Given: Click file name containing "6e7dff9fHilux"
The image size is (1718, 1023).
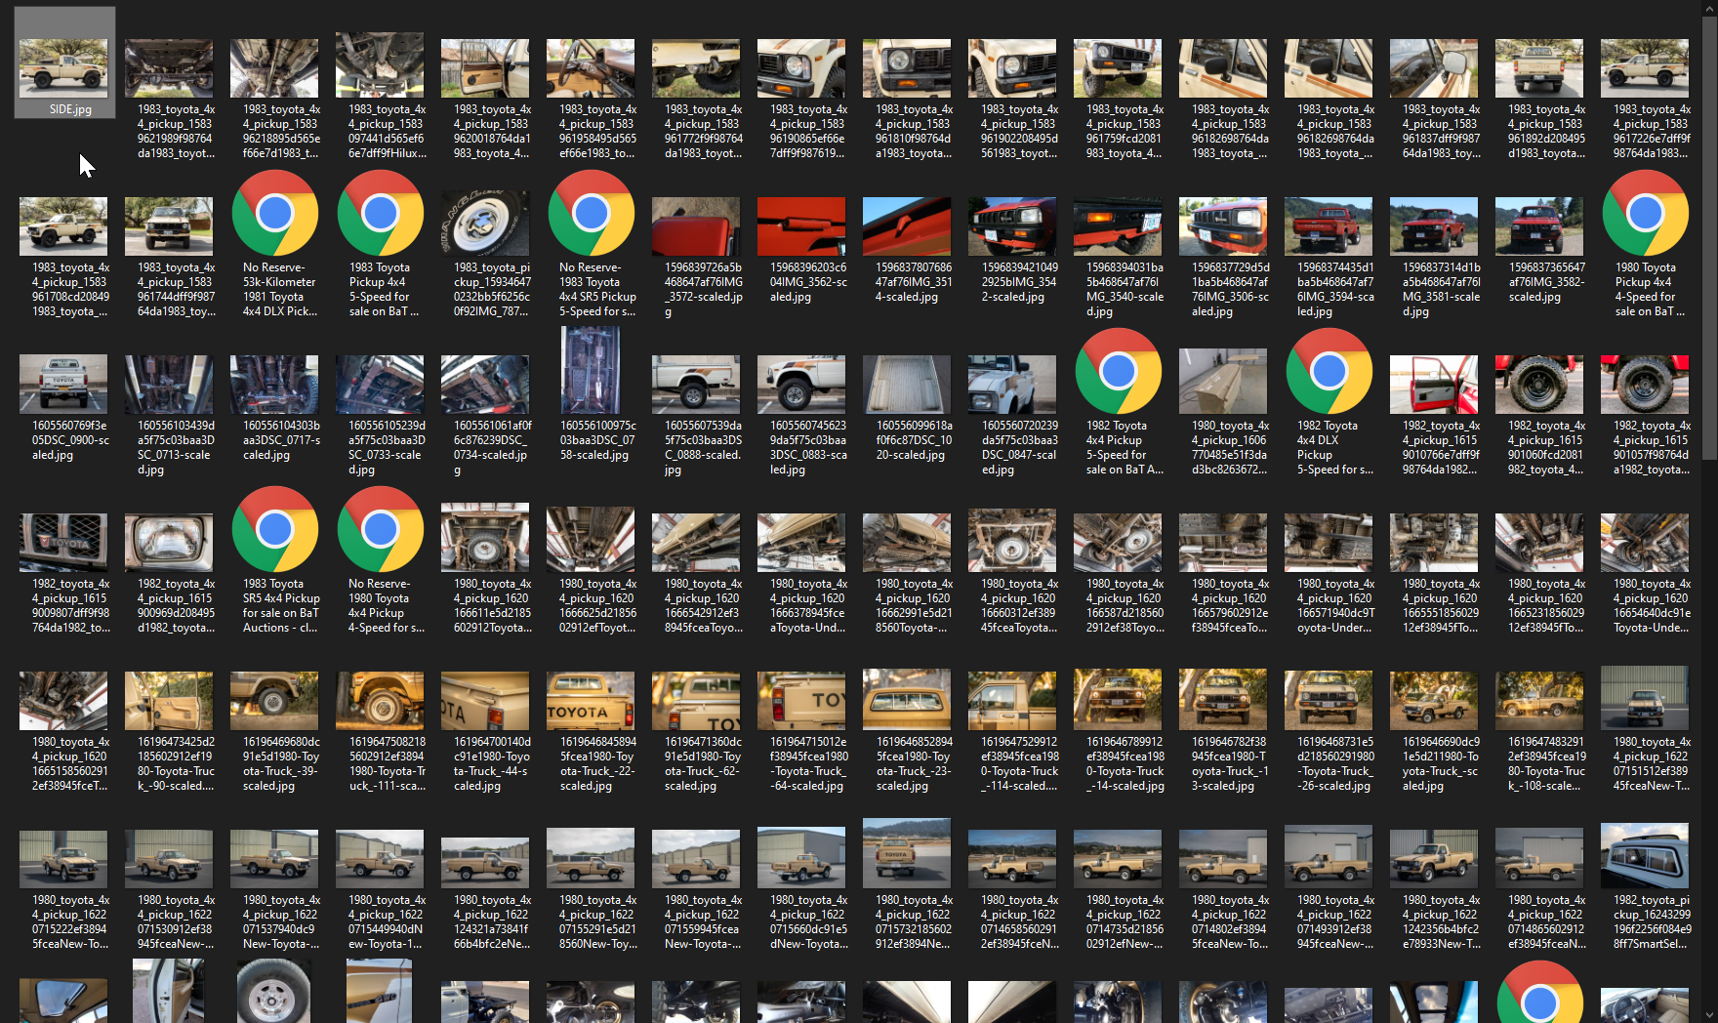Looking at the screenshot, I should pyautogui.click(x=387, y=131).
